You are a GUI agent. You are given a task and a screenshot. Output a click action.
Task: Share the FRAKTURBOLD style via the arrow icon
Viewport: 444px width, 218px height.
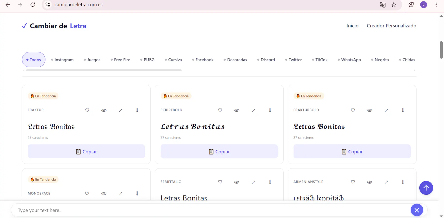(386, 110)
